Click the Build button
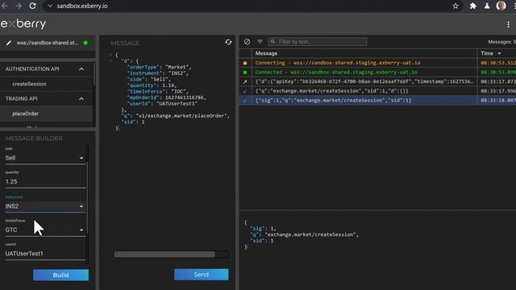 [60, 275]
